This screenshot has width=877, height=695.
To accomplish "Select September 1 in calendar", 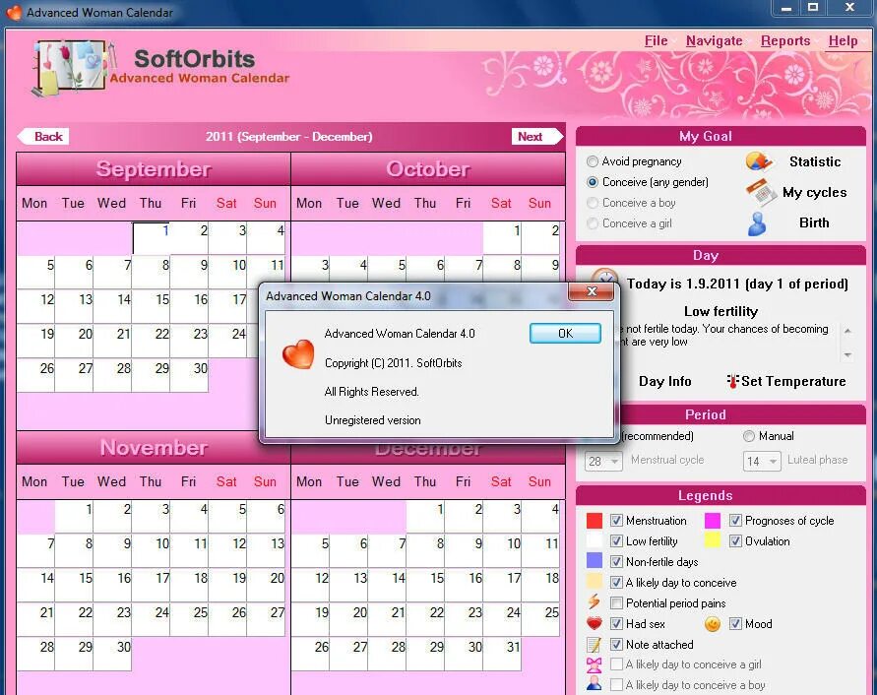I will point(151,238).
